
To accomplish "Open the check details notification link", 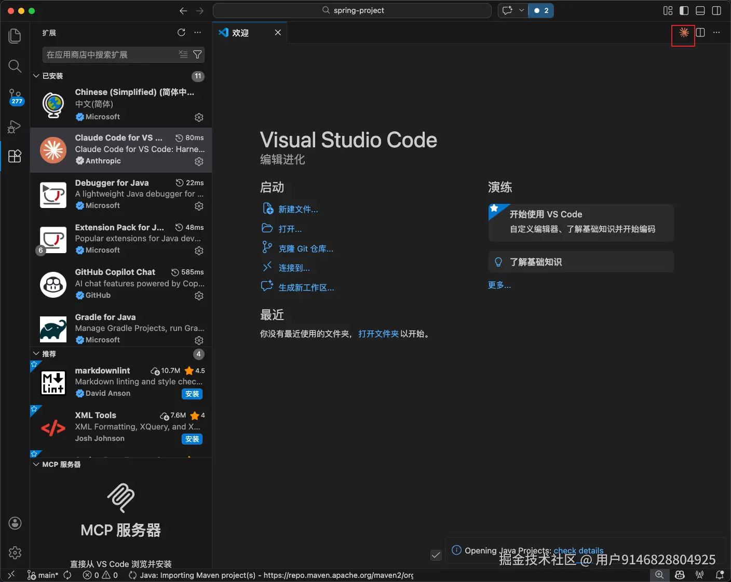I will [x=578, y=550].
